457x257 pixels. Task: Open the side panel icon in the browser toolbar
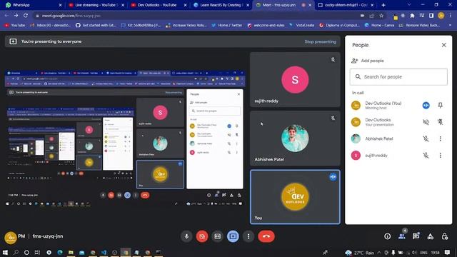coord(431,16)
